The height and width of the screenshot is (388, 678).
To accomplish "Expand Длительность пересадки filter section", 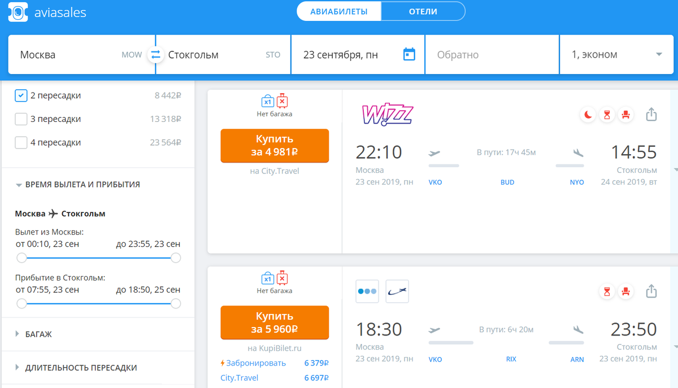I will point(76,368).
